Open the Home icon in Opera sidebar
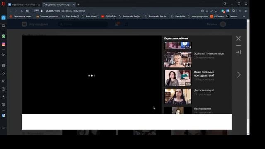The width and height of the screenshot is (265, 149). coord(3,26)
